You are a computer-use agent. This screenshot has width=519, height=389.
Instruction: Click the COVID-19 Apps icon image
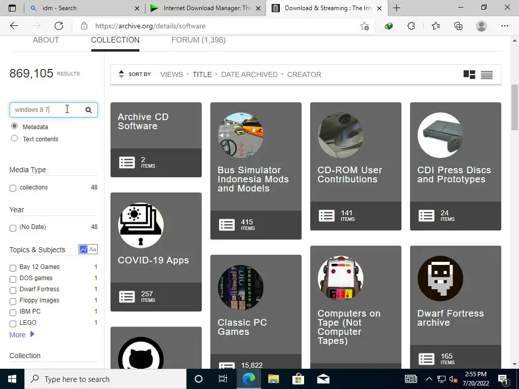pyautogui.click(x=141, y=225)
